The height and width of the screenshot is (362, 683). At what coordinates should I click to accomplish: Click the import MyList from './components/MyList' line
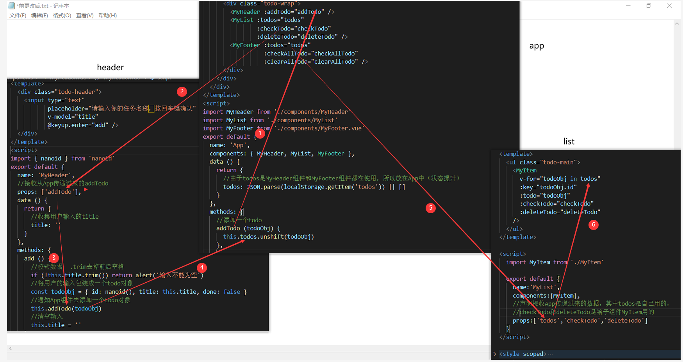pyautogui.click(x=270, y=120)
